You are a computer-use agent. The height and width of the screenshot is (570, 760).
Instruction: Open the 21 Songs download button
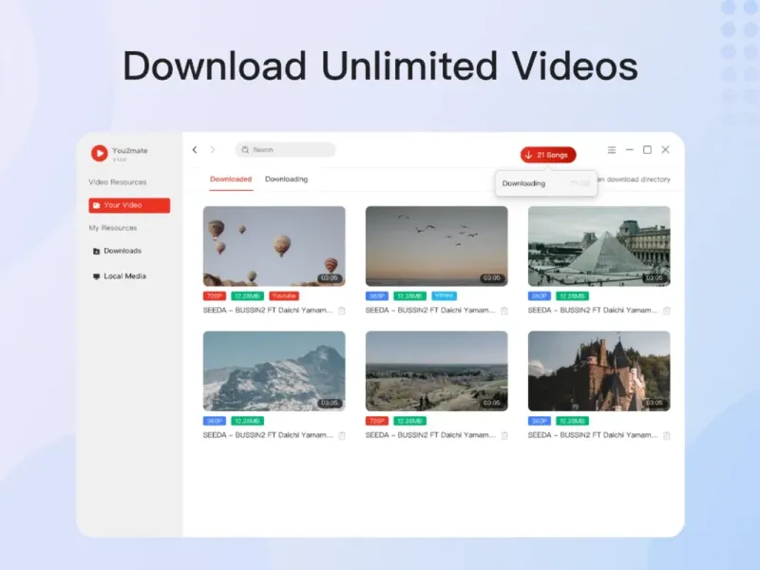[548, 155]
